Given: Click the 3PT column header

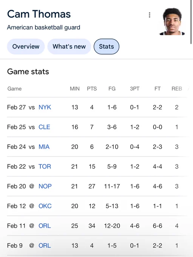Looking at the screenshot, I should click(135, 89).
